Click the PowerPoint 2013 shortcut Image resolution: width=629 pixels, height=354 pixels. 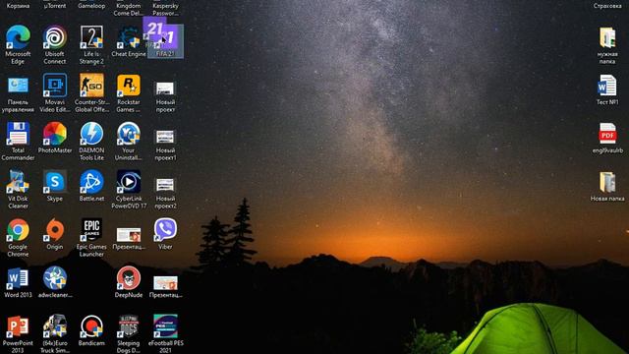18,333
